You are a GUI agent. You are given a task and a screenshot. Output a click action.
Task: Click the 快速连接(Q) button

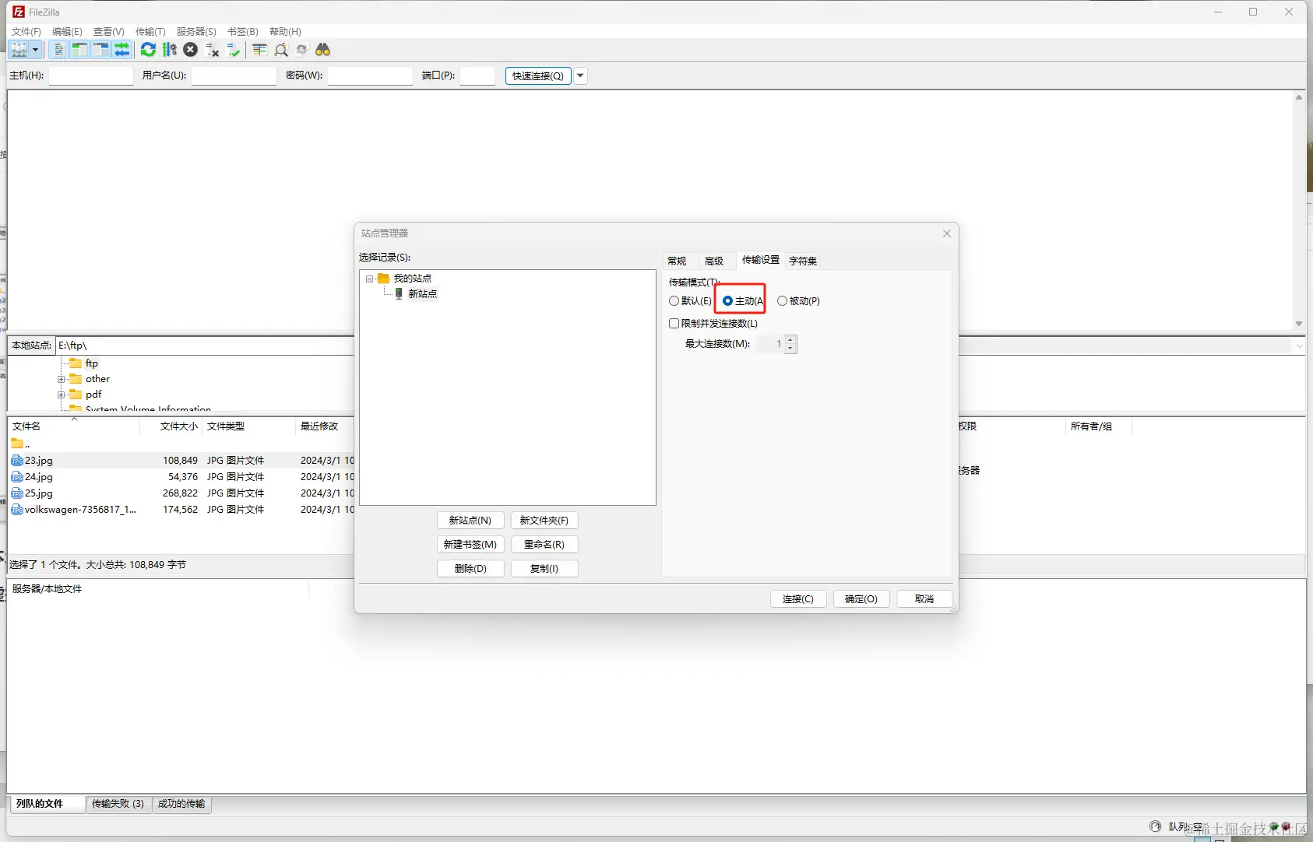click(x=538, y=75)
